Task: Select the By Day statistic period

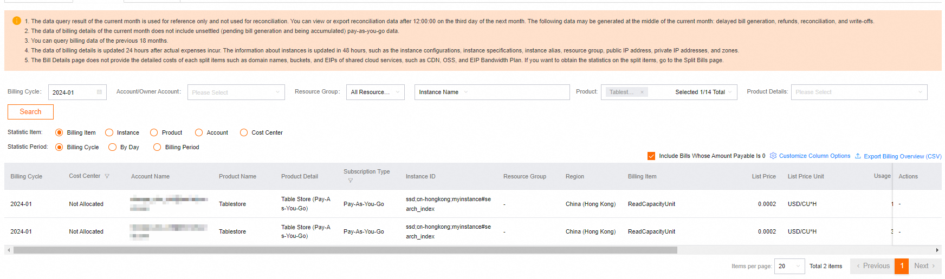Action: tap(113, 147)
